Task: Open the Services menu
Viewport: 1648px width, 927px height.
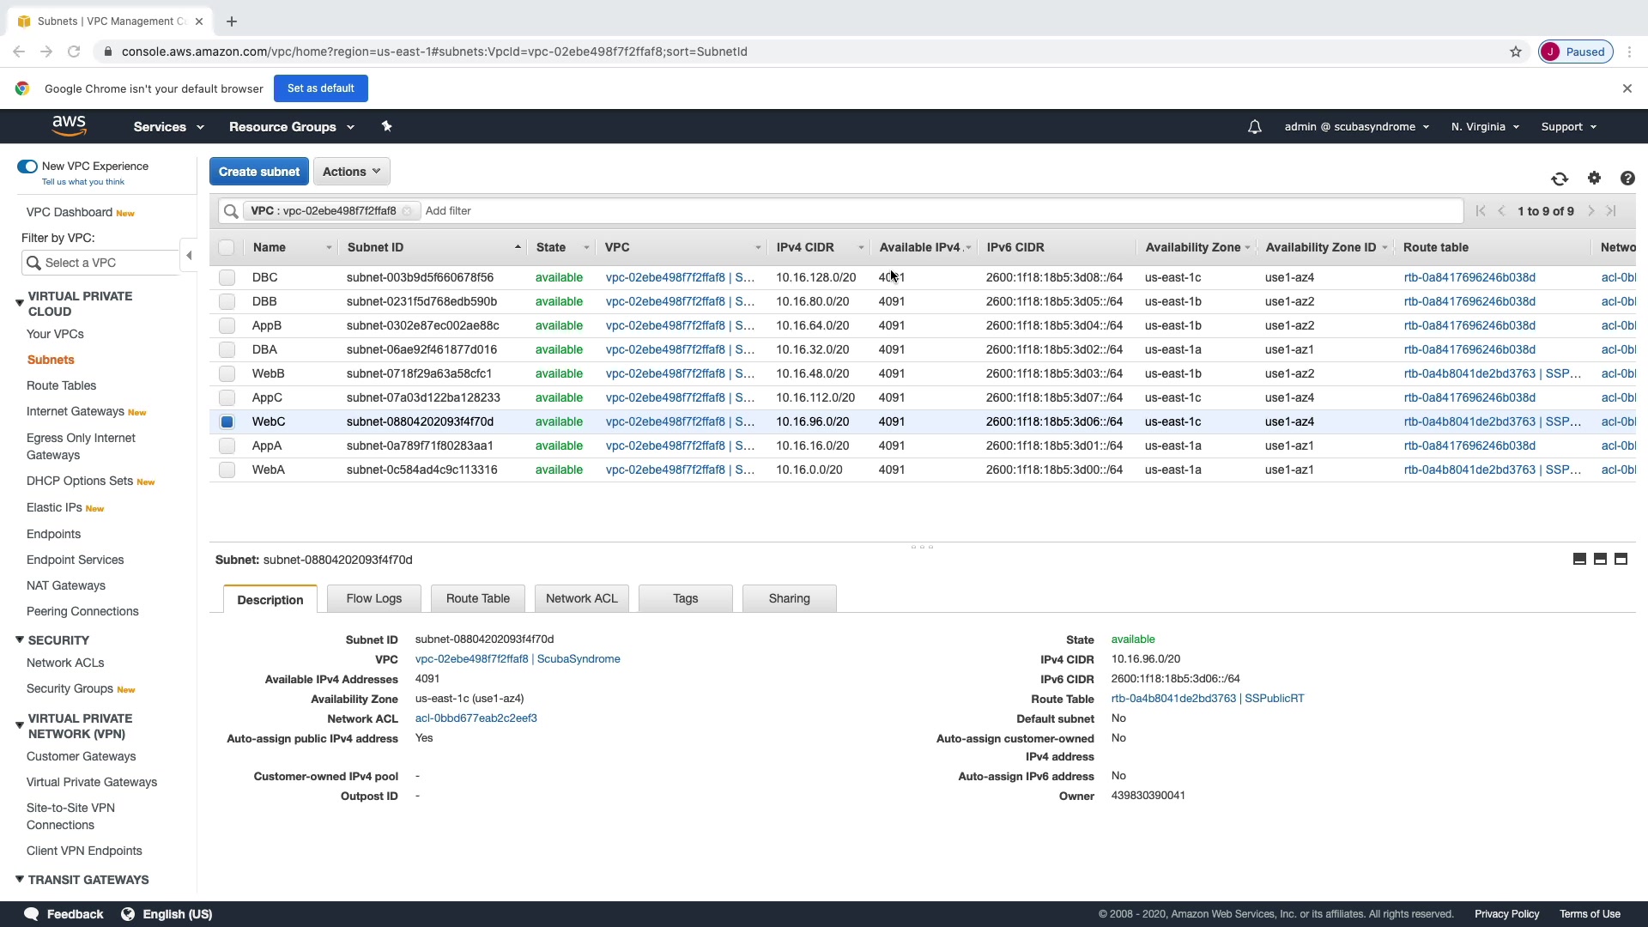Action: pos(168,127)
